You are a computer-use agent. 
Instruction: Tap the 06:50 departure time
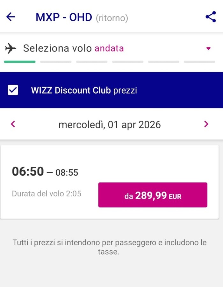point(28,171)
